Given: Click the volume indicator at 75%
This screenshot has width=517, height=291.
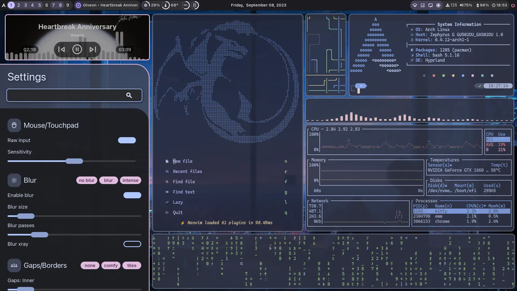Looking at the screenshot, I should tap(466, 5).
